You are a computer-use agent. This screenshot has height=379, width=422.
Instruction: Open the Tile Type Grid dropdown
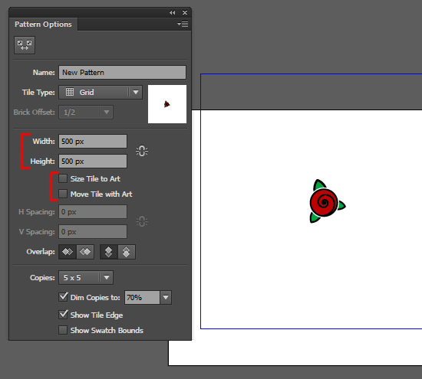pos(101,93)
